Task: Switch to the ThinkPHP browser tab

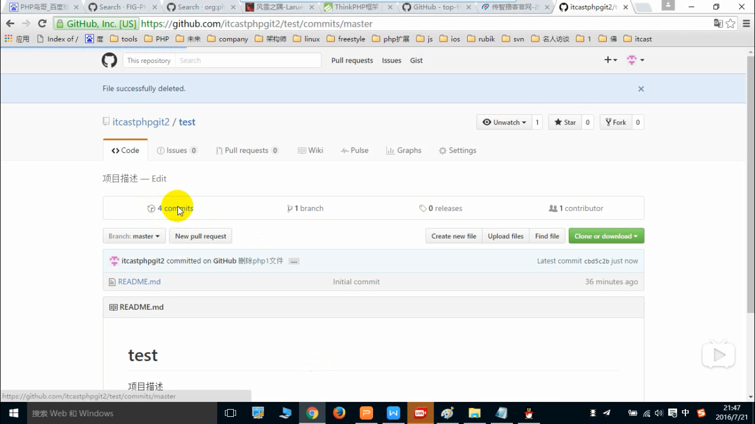Action: click(359, 7)
